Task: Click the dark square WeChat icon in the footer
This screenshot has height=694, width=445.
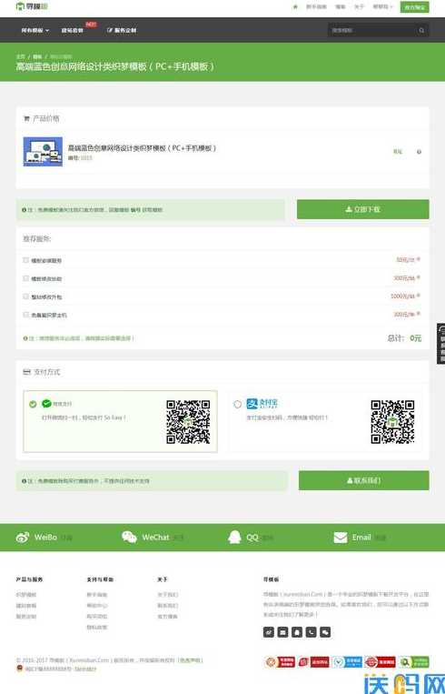Action: (325, 632)
